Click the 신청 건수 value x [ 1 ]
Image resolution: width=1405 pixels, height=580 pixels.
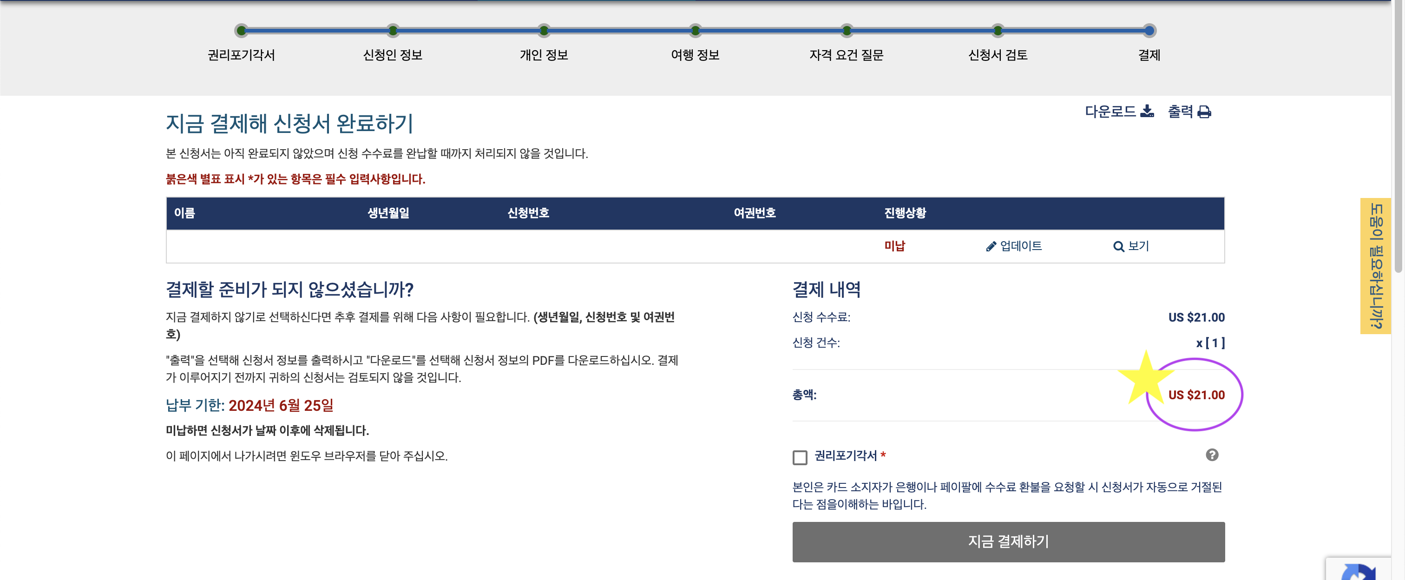[1210, 343]
